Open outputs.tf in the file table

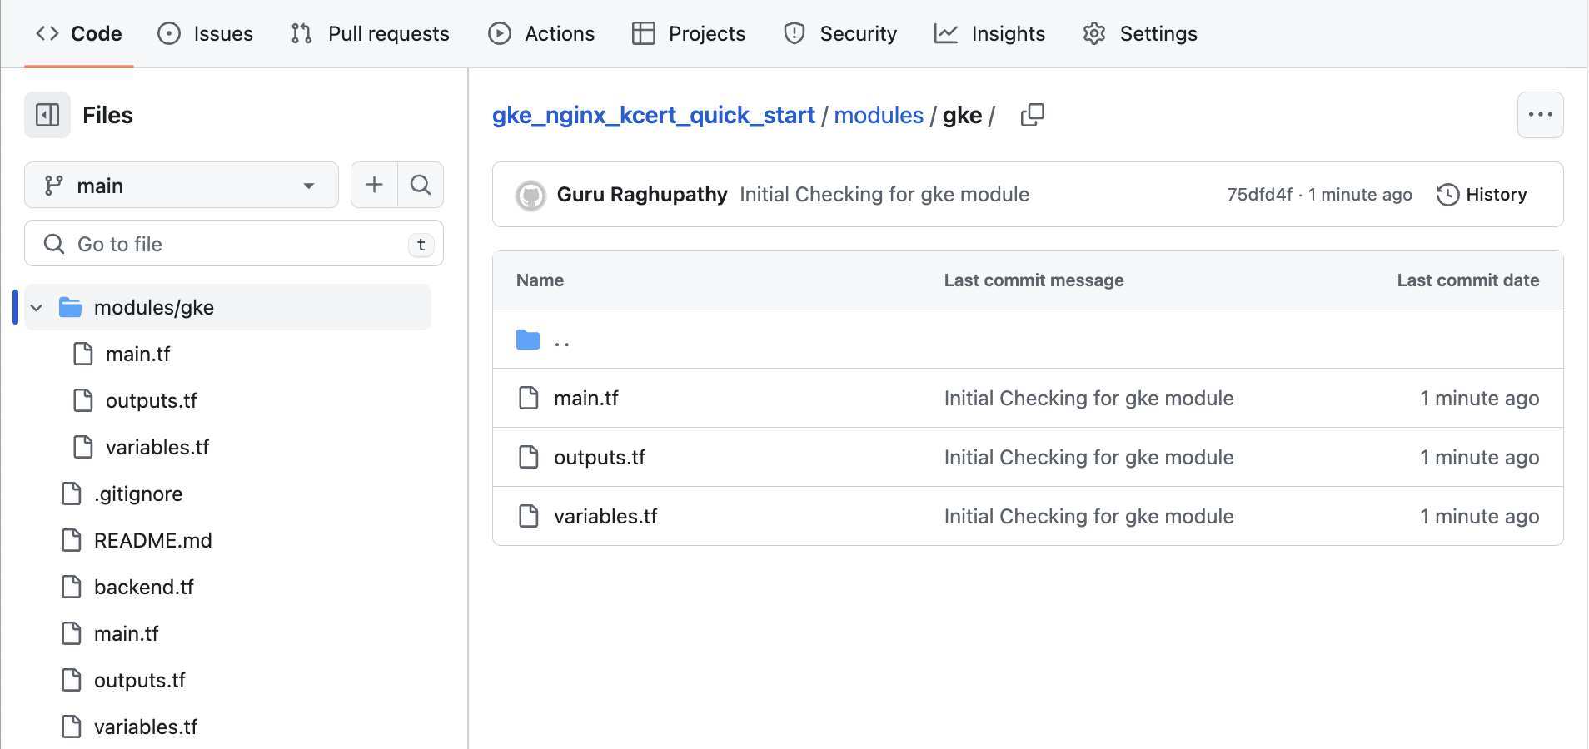click(600, 458)
